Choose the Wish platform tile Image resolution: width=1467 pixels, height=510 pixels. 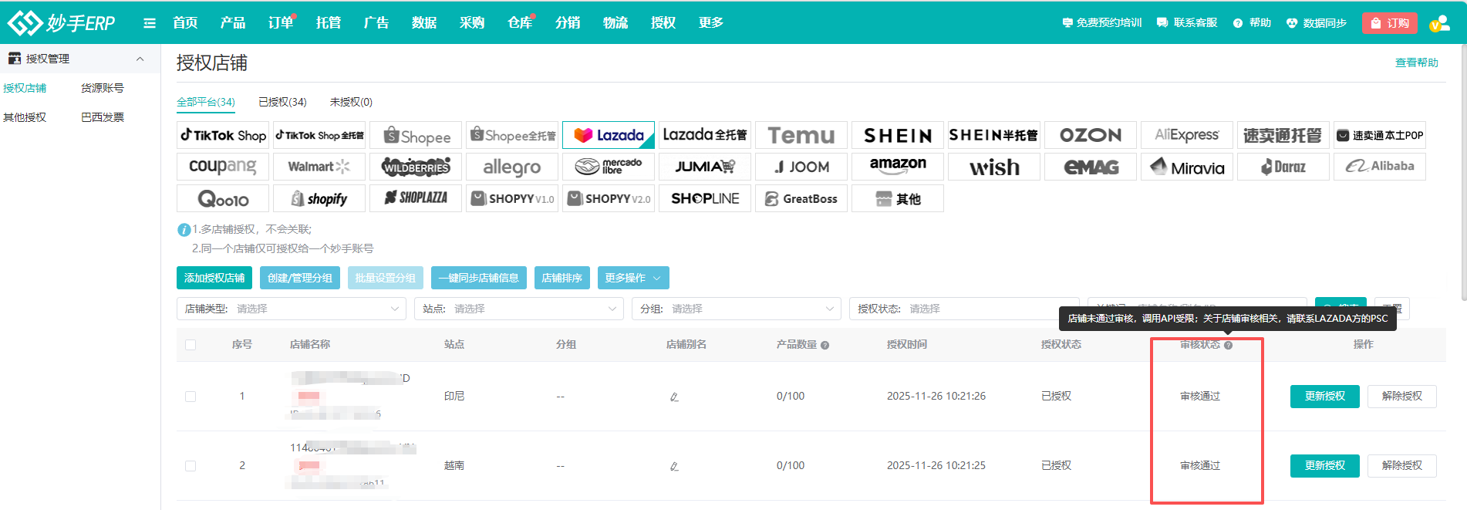click(994, 167)
